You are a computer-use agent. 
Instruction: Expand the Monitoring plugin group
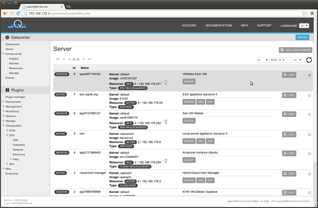pyautogui.click(x=3, y=111)
